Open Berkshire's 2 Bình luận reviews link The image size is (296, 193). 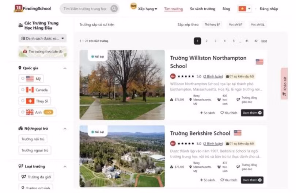pyautogui.click(x=213, y=144)
